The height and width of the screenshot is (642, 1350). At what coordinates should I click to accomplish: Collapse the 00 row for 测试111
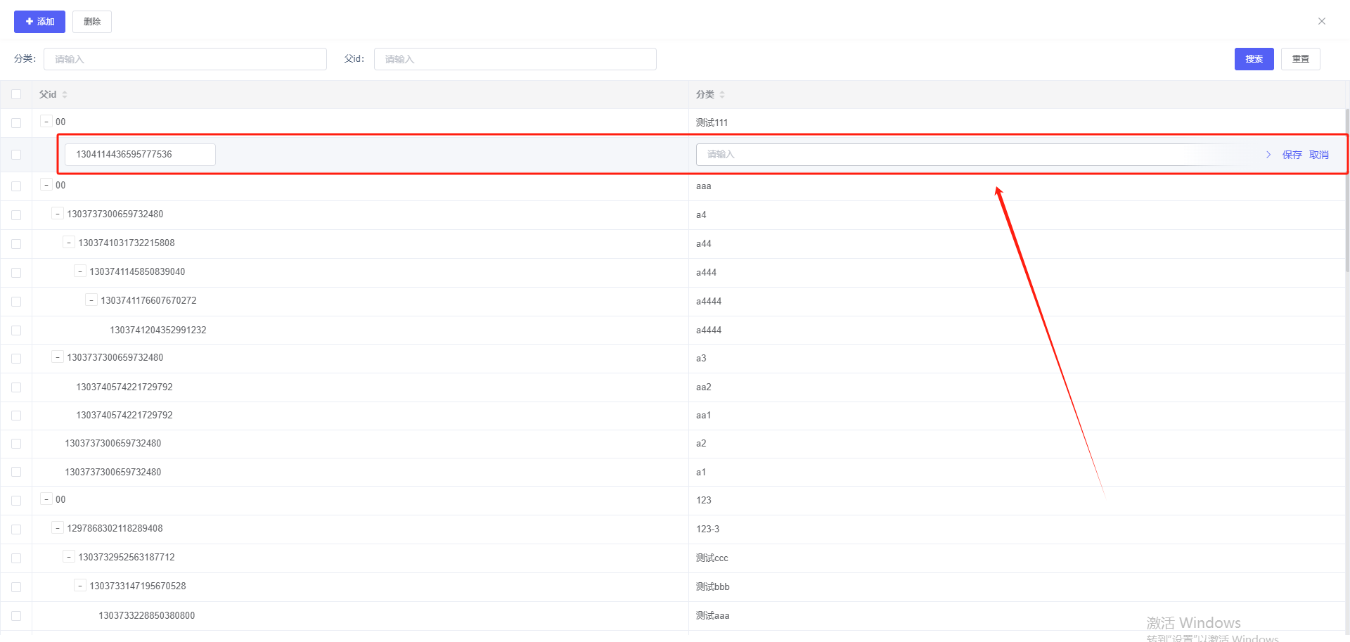pyautogui.click(x=46, y=122)
